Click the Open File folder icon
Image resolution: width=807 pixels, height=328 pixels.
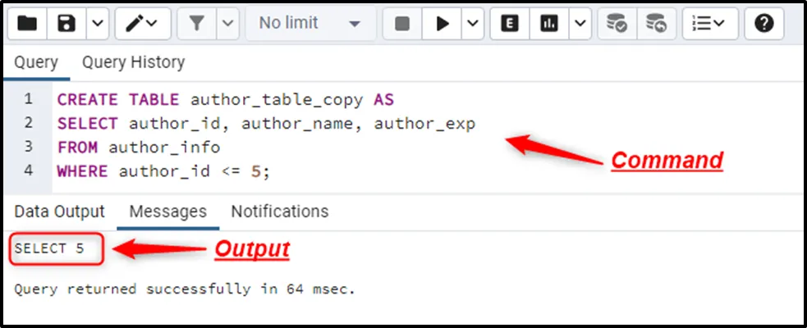[x=27, y=24]
